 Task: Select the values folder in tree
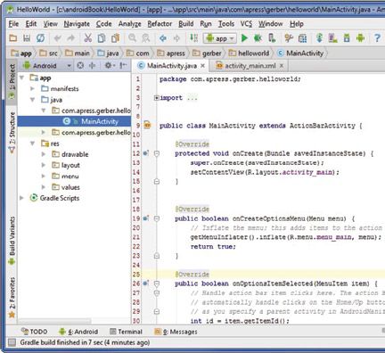pyautogui.click(x=70, y=187)
